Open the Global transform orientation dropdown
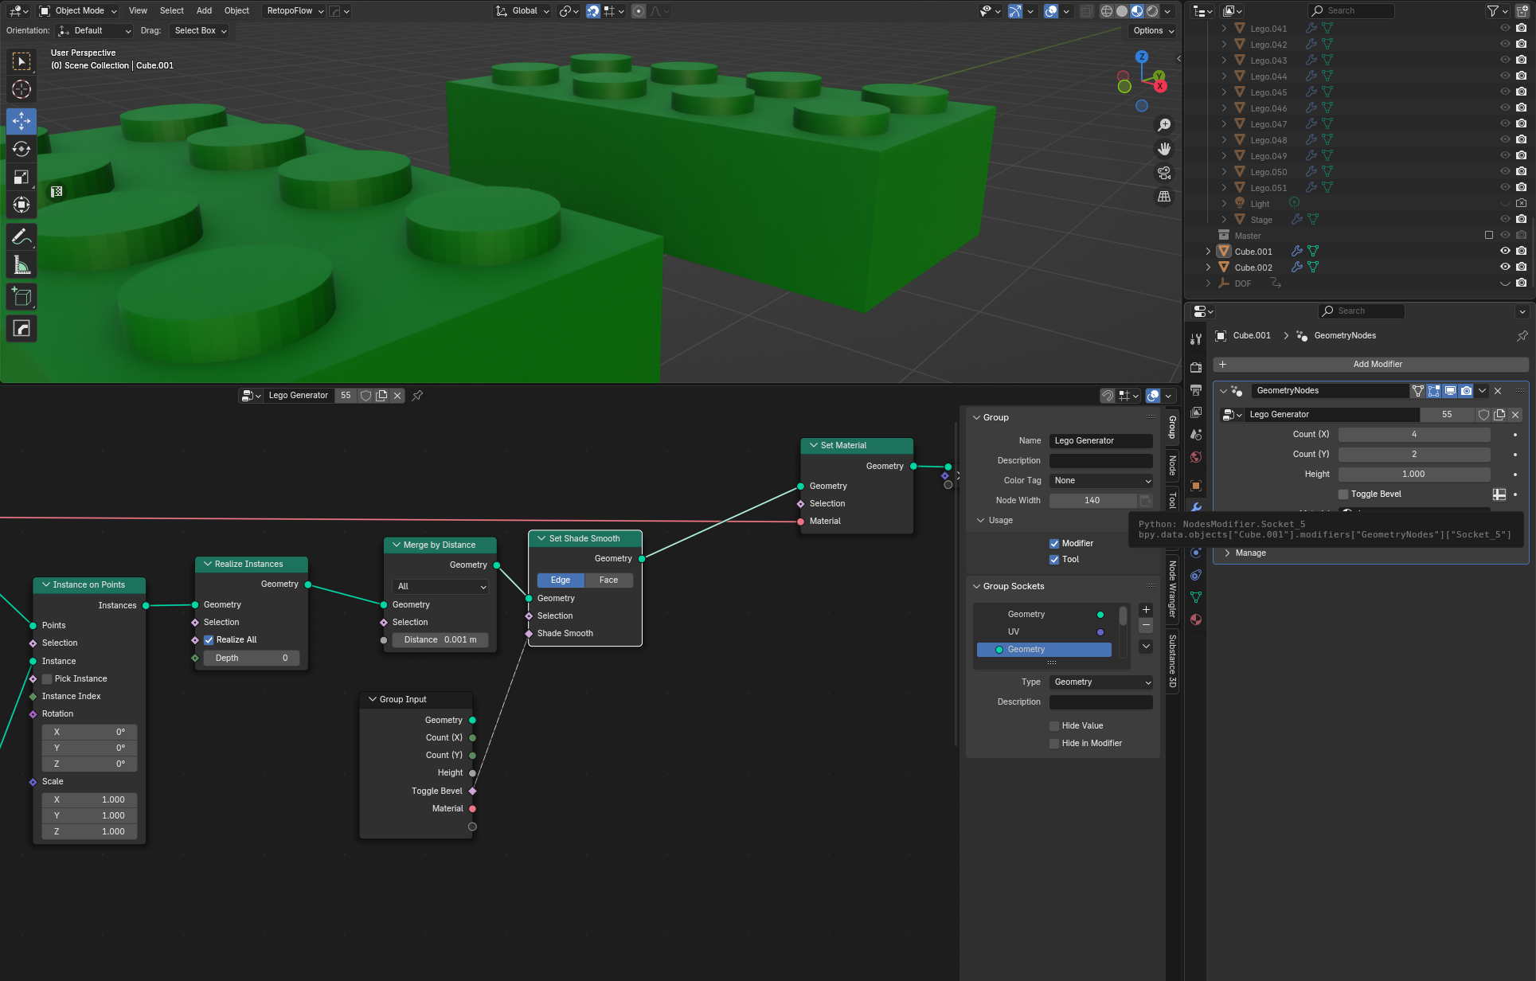Viewport: 1536px width, 981px height. tap(523, 11)
